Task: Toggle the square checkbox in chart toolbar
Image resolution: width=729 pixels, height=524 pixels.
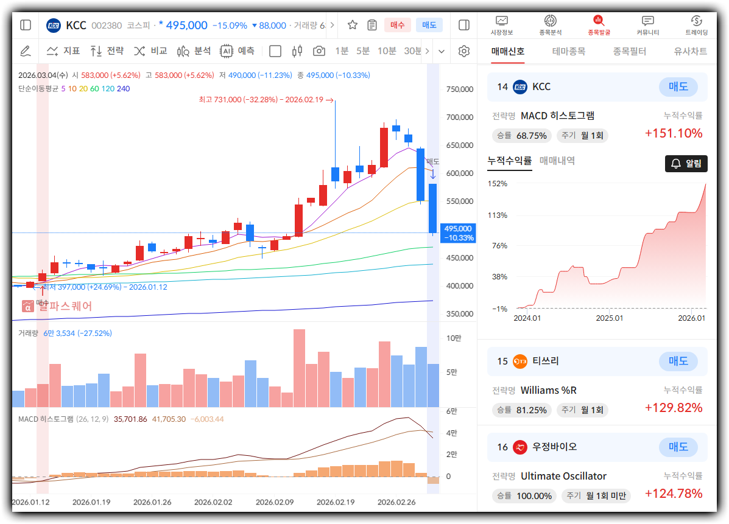Action: pos(275,51)
